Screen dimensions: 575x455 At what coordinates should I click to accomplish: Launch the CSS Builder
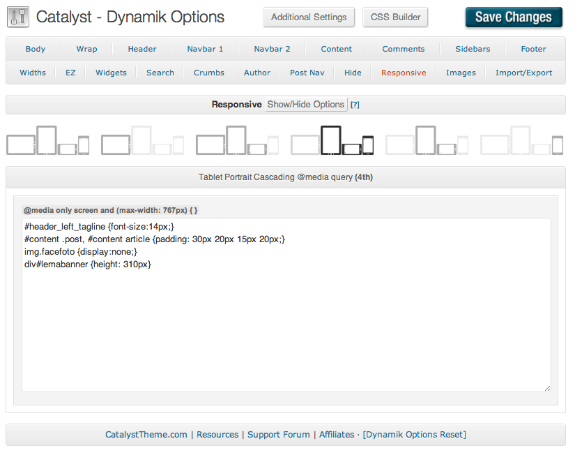click(x=395, y=17)
